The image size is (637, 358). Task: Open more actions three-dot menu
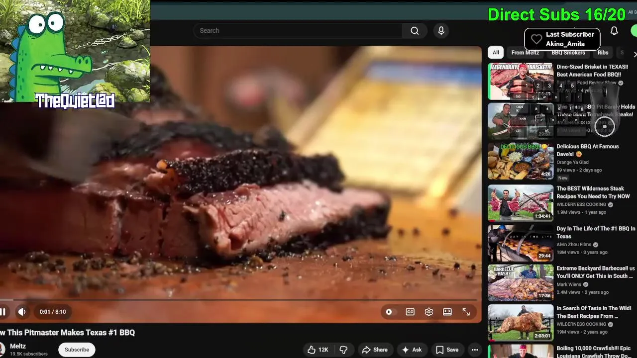coord(475,350)
